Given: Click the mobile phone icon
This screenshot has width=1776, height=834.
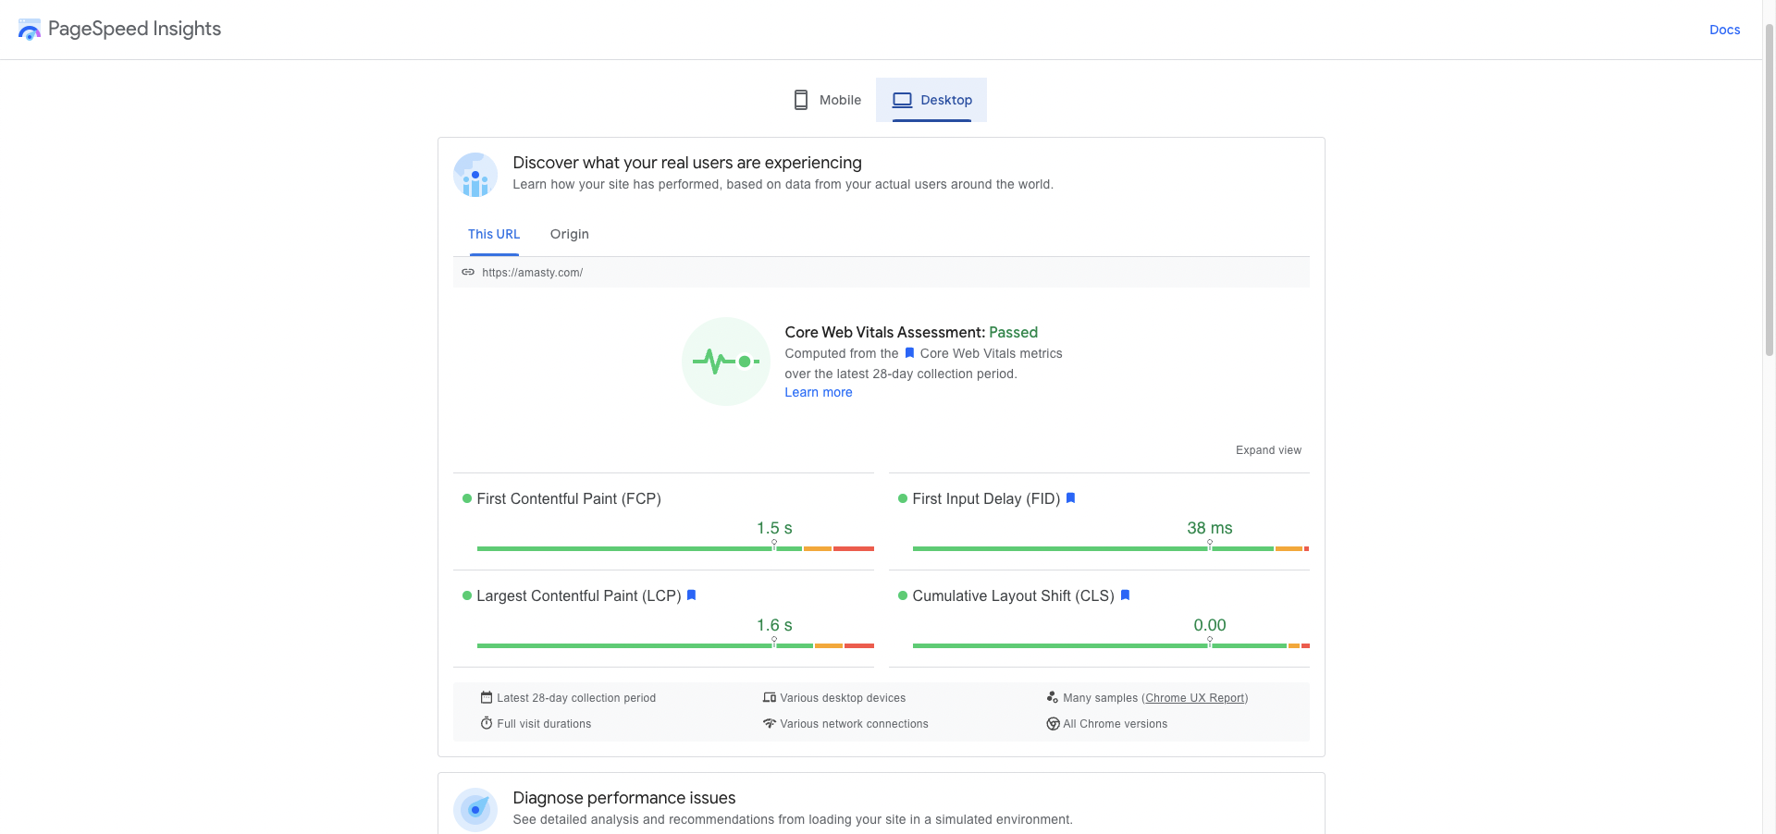Looking at the screenshot, I should click(x=801, y=100).
